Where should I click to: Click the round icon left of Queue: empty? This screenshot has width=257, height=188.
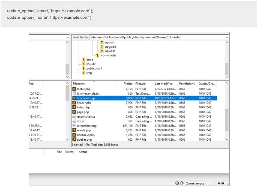[182, 183]
